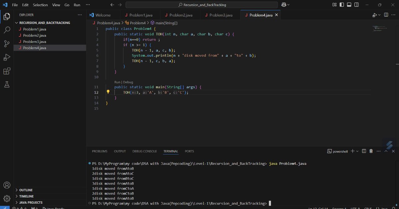
Task: Click the Recursion_and_BackTracking command center search box
Action: pyautogui.click(x=201, y=5)
